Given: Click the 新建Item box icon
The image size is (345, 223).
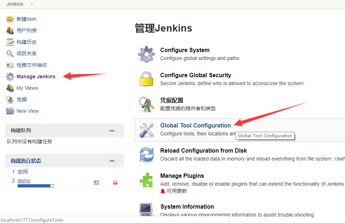Looking at the screenshot, I should [10, 19].
